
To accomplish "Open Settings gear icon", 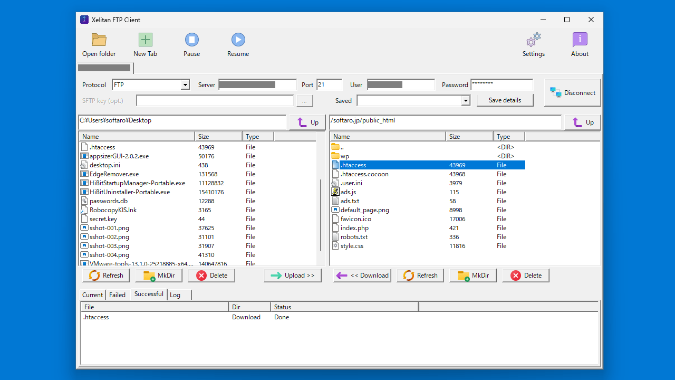I will click(533, 40).
